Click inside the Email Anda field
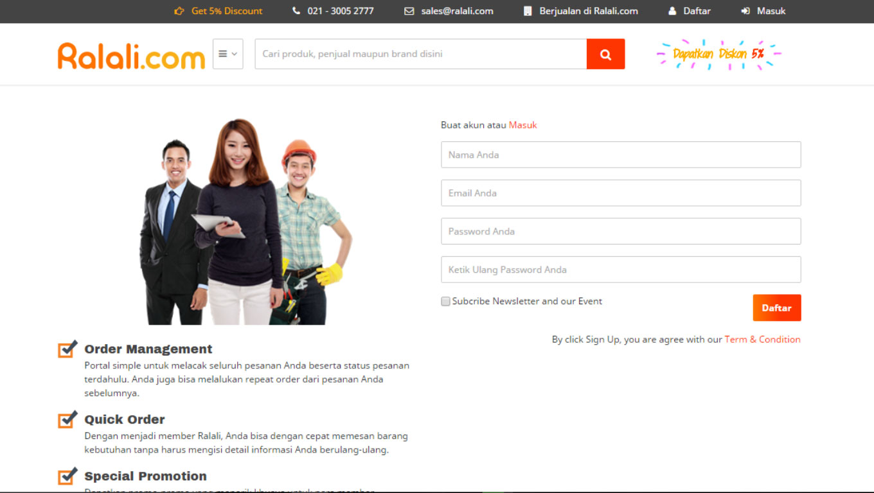This screenshot has width=874, height=493. tap(621, 193)
